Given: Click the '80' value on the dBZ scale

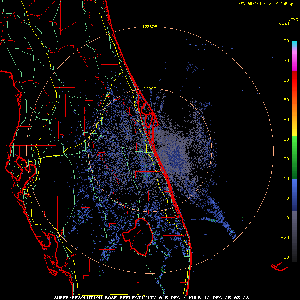Looking at the screenshot, I should [x=286, y=41].
